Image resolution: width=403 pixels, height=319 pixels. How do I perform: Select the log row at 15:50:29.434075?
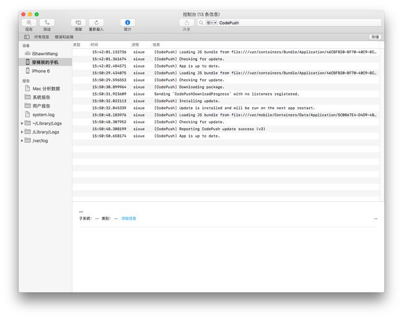[226, 73]
